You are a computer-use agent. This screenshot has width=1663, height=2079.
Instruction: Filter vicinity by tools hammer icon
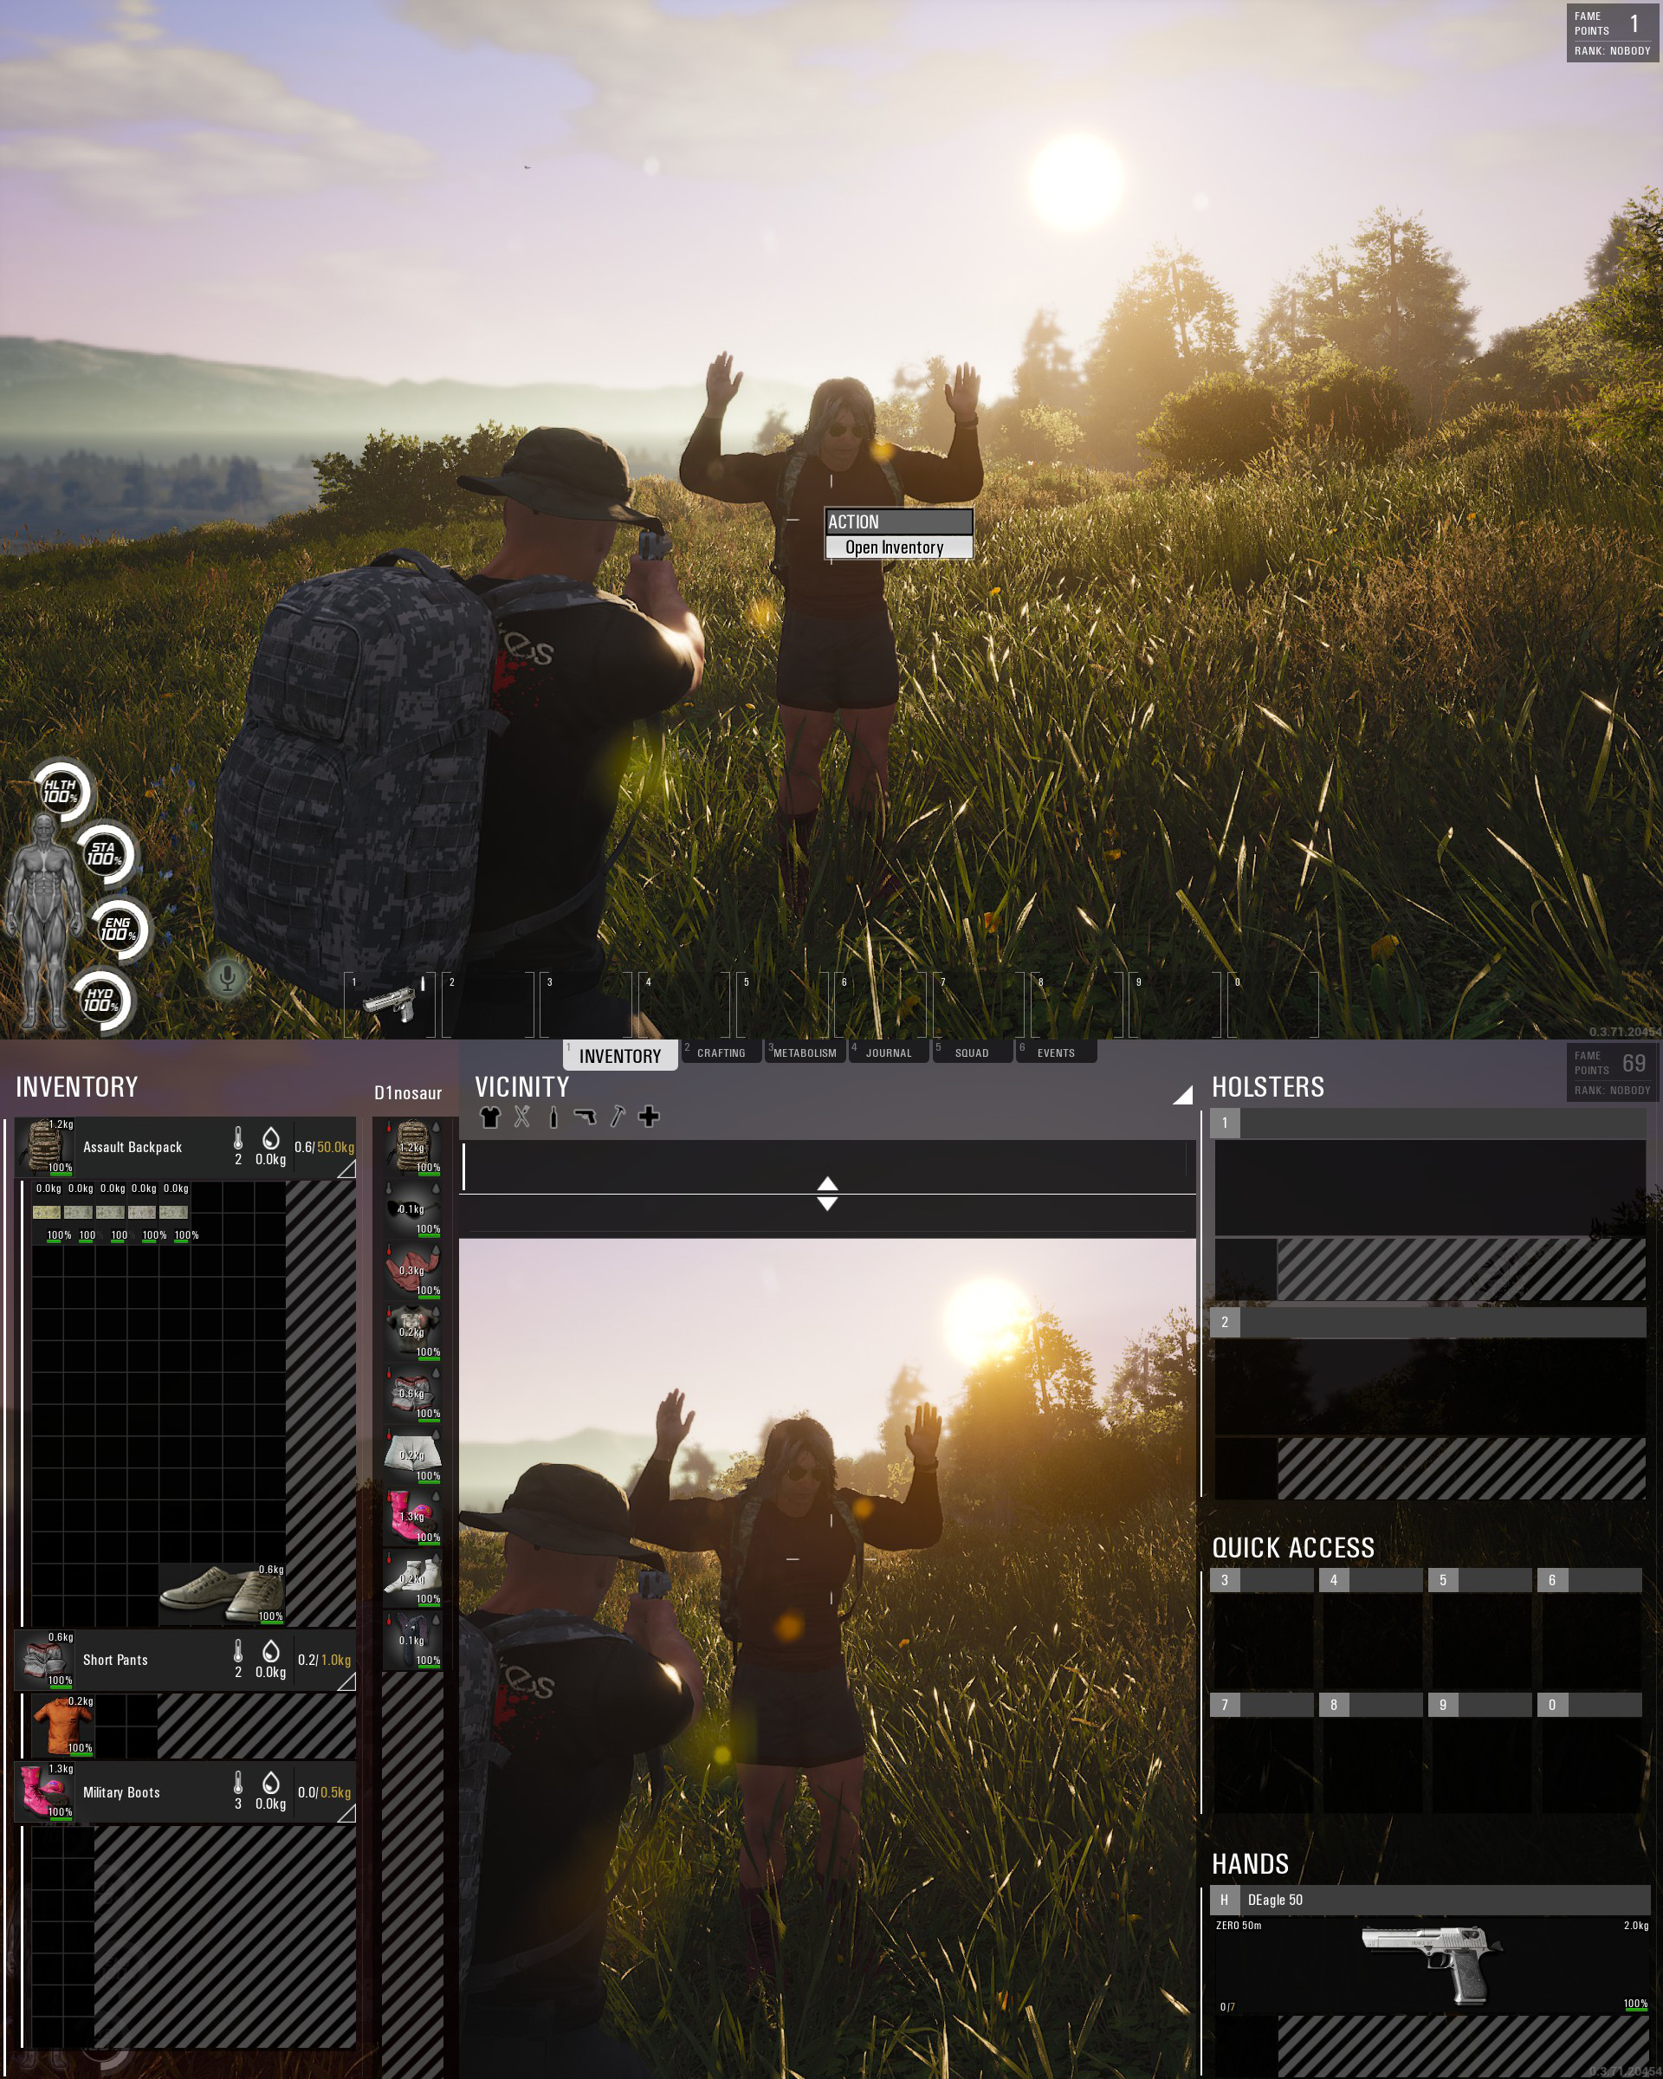(617, 1117)
